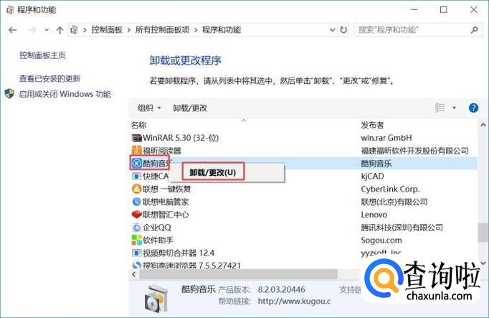Click the WinRAR 5.30 program icon
The image size is (489, 318).
136,137
